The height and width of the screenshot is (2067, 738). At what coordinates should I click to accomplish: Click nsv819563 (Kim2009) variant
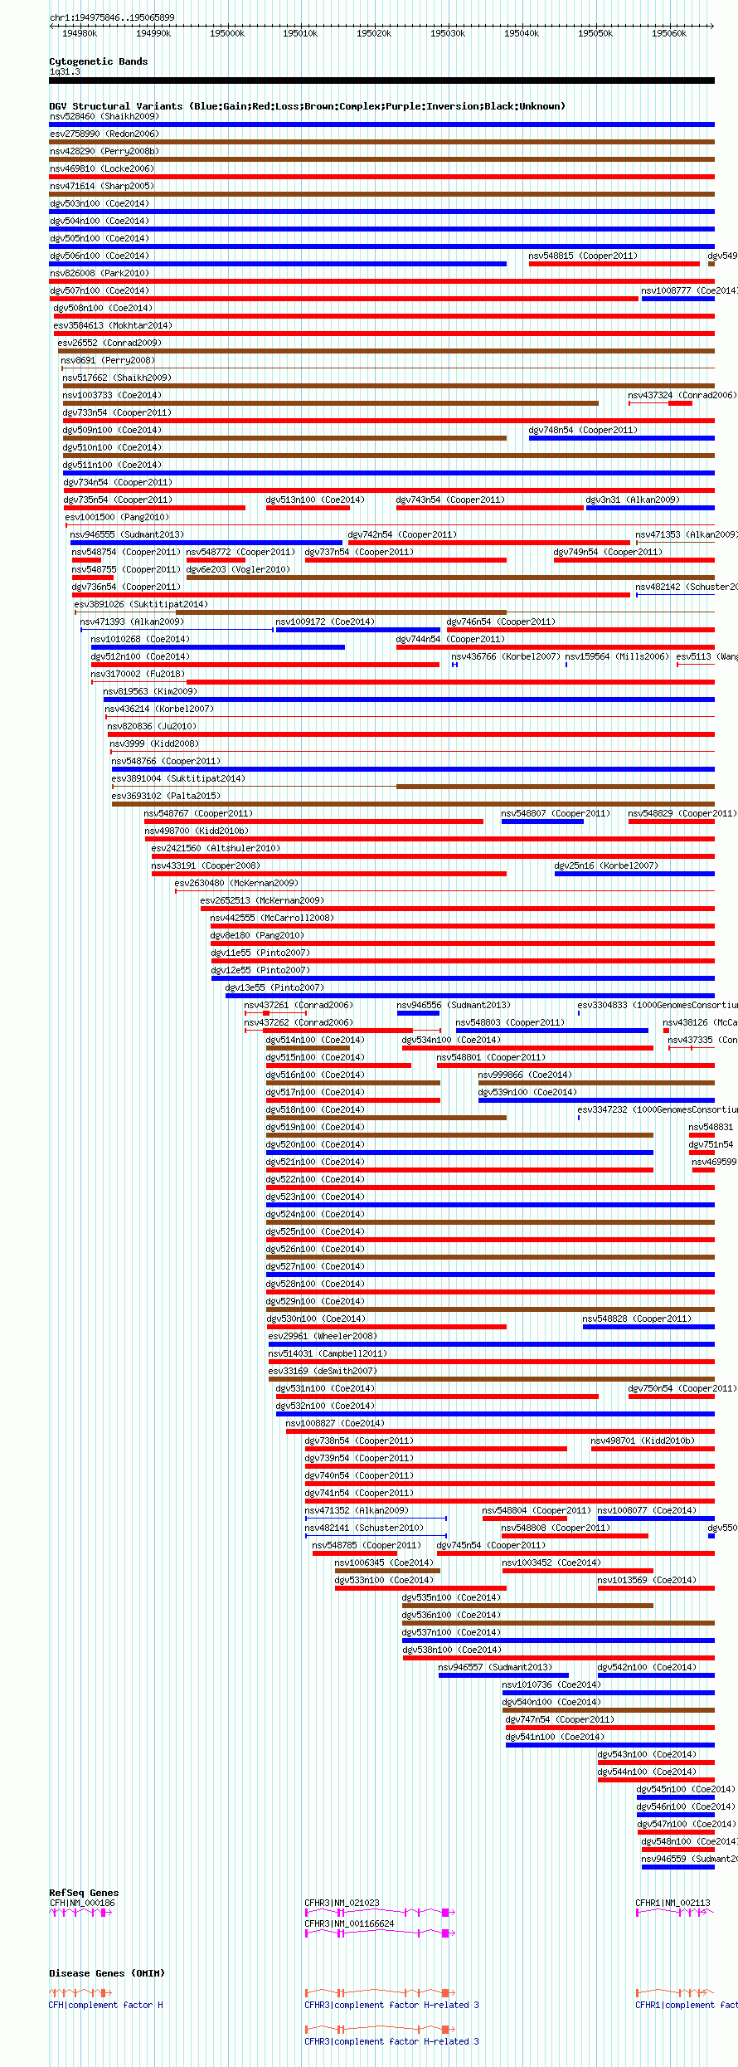150,691
